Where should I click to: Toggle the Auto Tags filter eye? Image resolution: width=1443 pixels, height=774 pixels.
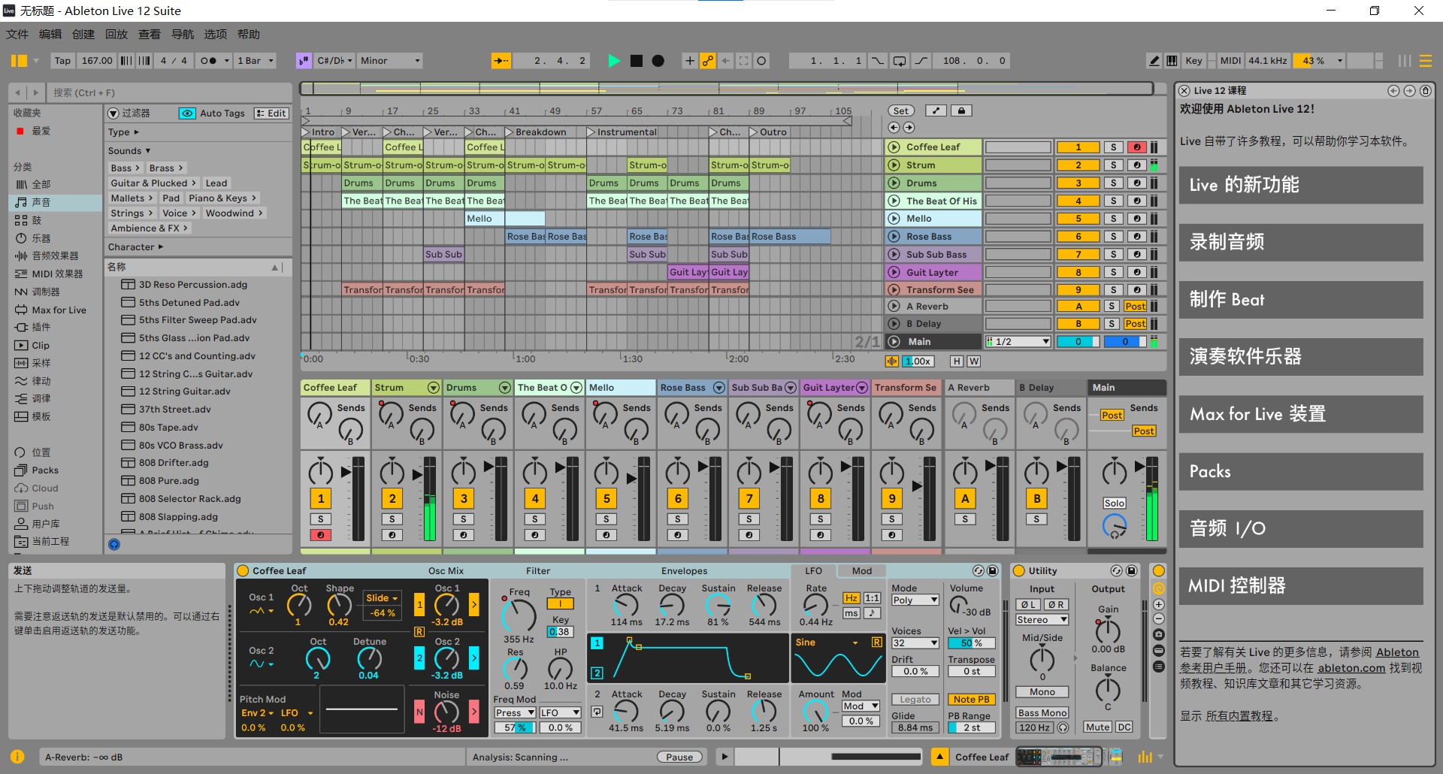(x=186, y=113)
